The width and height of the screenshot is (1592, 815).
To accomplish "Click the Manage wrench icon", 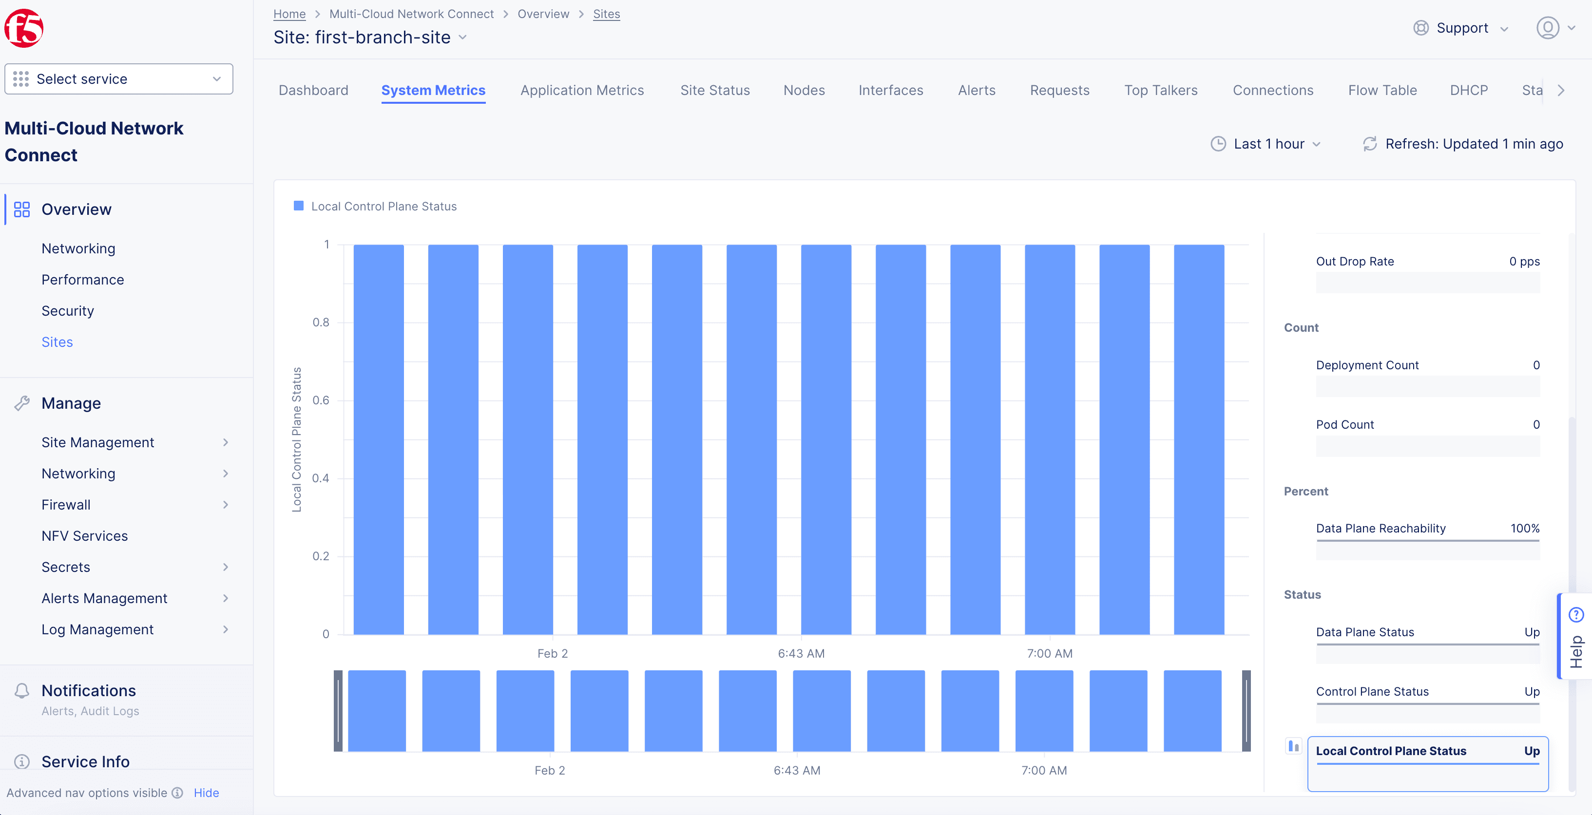I will click(x=21, y=403).
